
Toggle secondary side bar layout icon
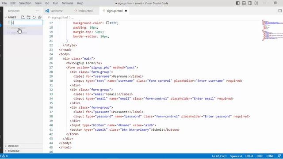pyautogui.click(x=250, y=3)
